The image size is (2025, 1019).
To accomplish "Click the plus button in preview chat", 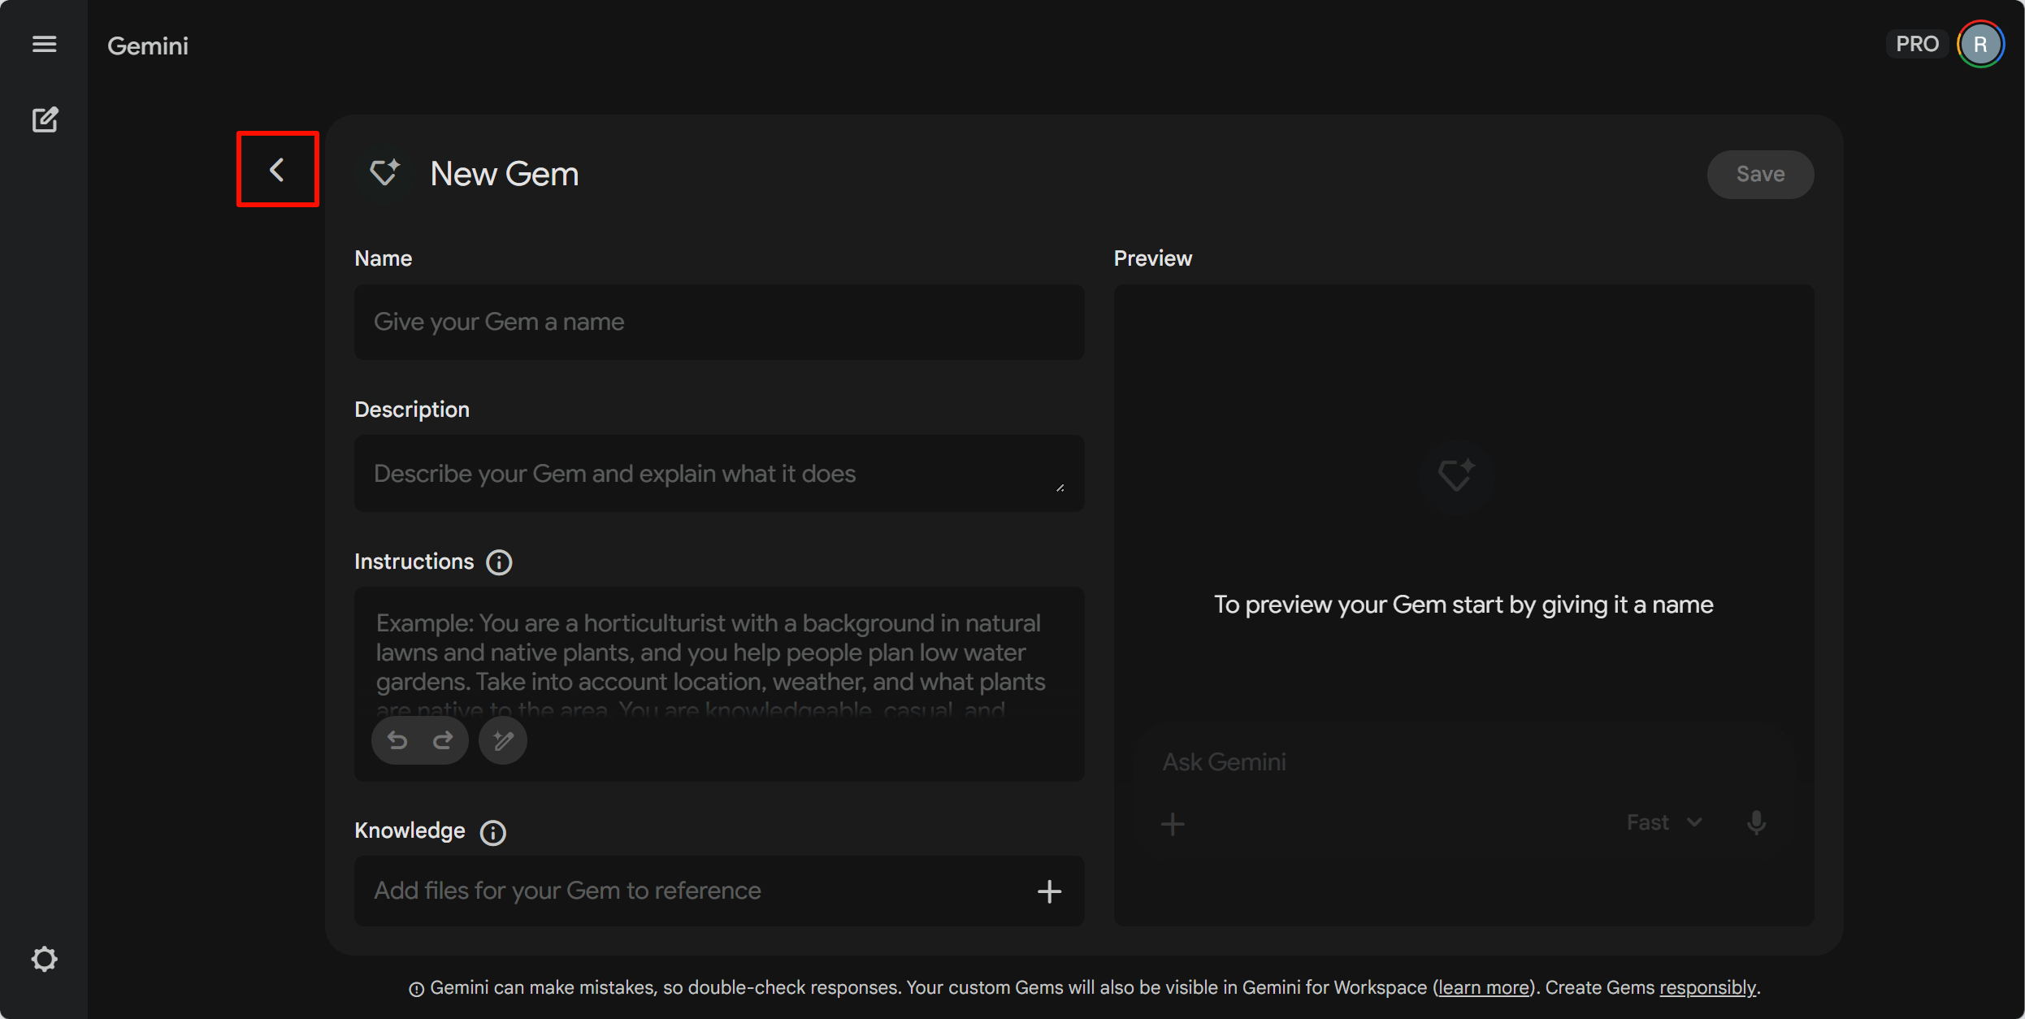I will (x=1173, y=824).
